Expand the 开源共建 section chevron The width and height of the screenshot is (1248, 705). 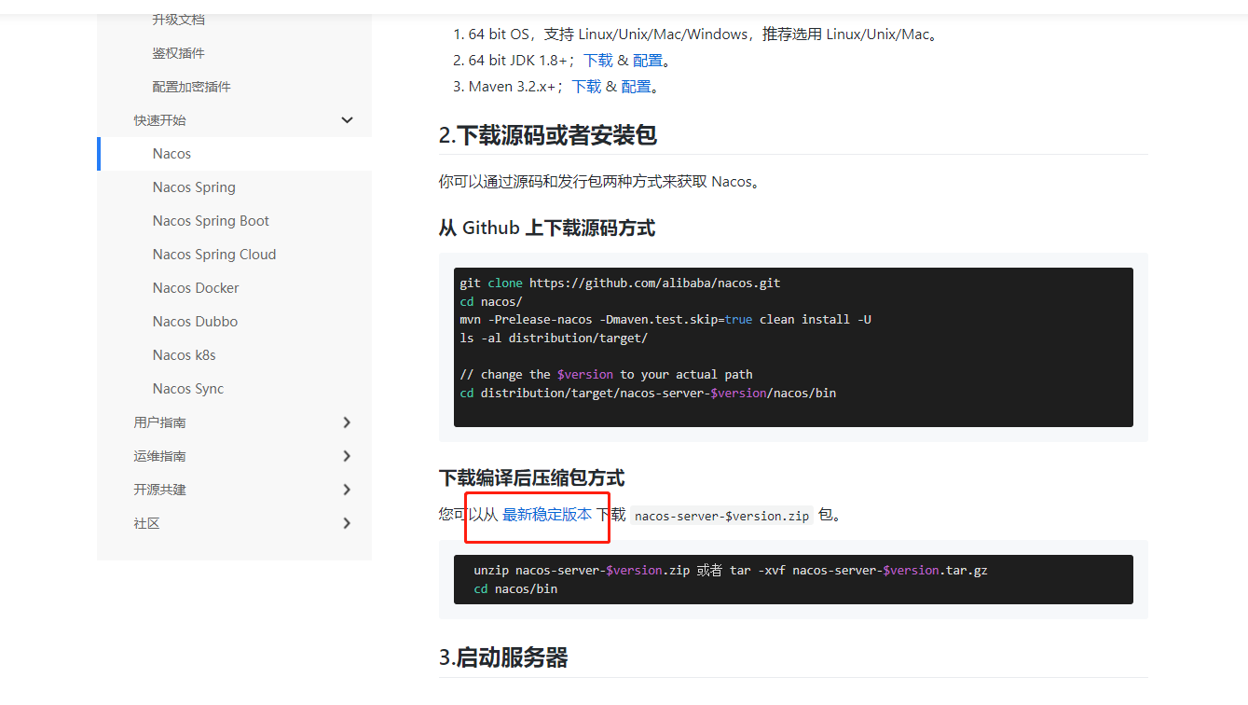347,490
